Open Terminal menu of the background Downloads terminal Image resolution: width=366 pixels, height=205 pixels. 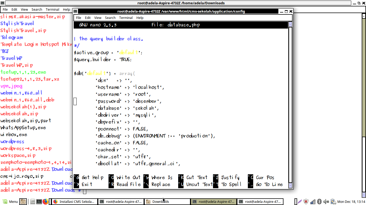53,9
